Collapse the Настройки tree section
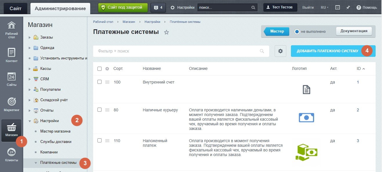This screenshot has width=382, height=172. click(30, 121)
